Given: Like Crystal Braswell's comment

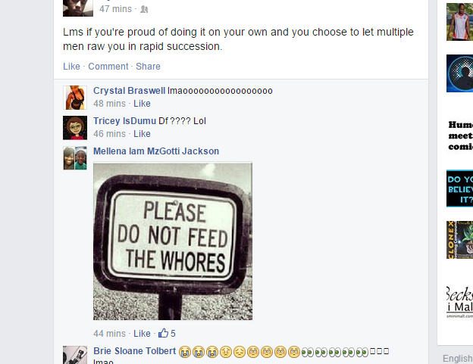Looking at the screenshot, I should click(x=142, y=104).
